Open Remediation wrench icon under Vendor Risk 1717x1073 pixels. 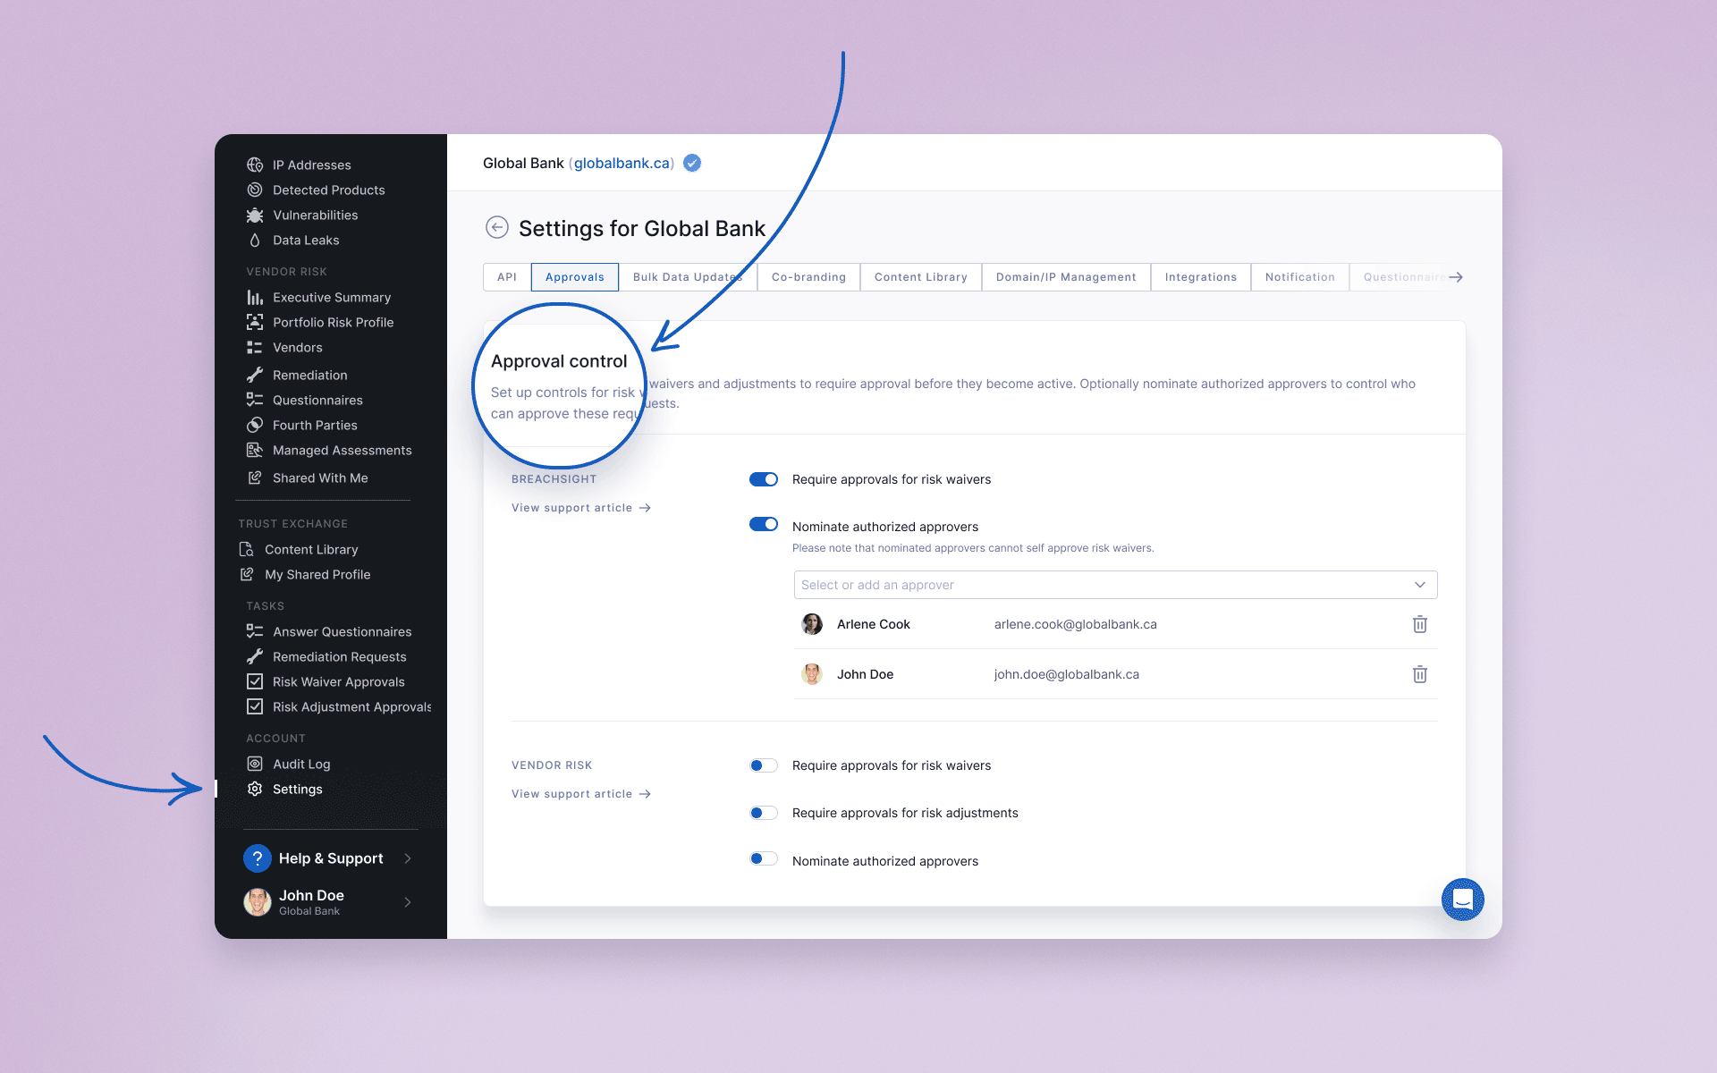click(255, 375)
